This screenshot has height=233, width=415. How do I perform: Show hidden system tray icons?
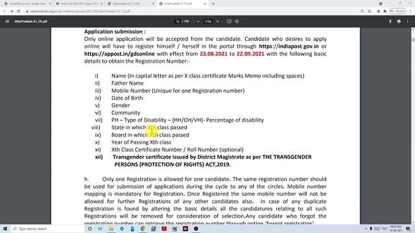click(x=366, y=228)
